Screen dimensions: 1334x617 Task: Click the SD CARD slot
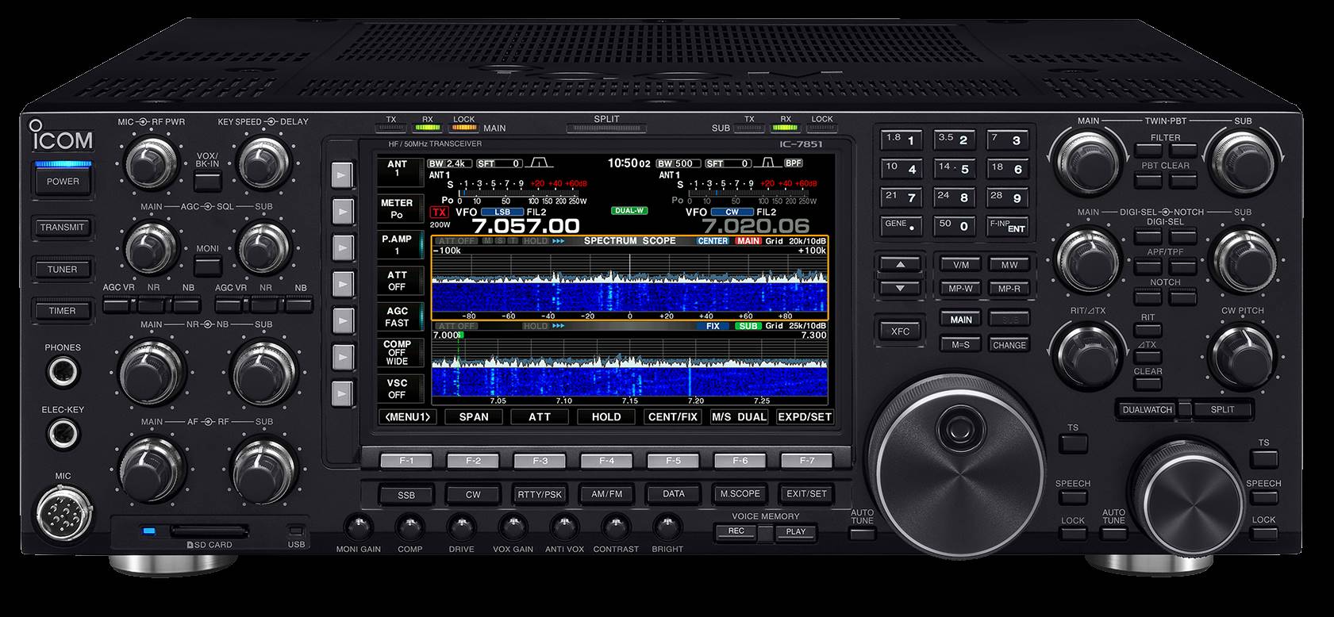tap(210, 530)
